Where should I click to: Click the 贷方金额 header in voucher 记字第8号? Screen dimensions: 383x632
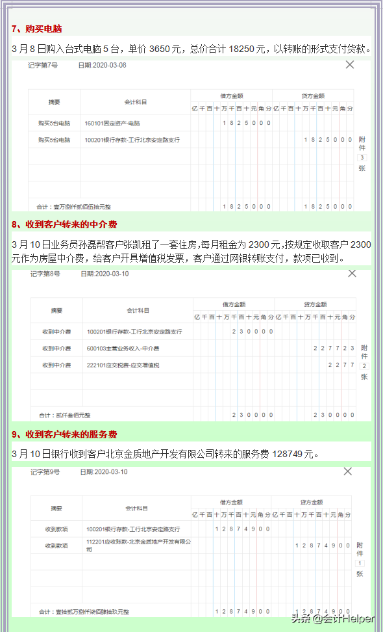pyautogui.click(x=315, y=304)
